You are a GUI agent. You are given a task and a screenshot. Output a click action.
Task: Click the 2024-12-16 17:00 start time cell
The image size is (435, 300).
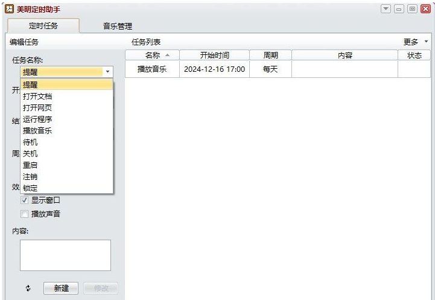click(x=214, y=69)
